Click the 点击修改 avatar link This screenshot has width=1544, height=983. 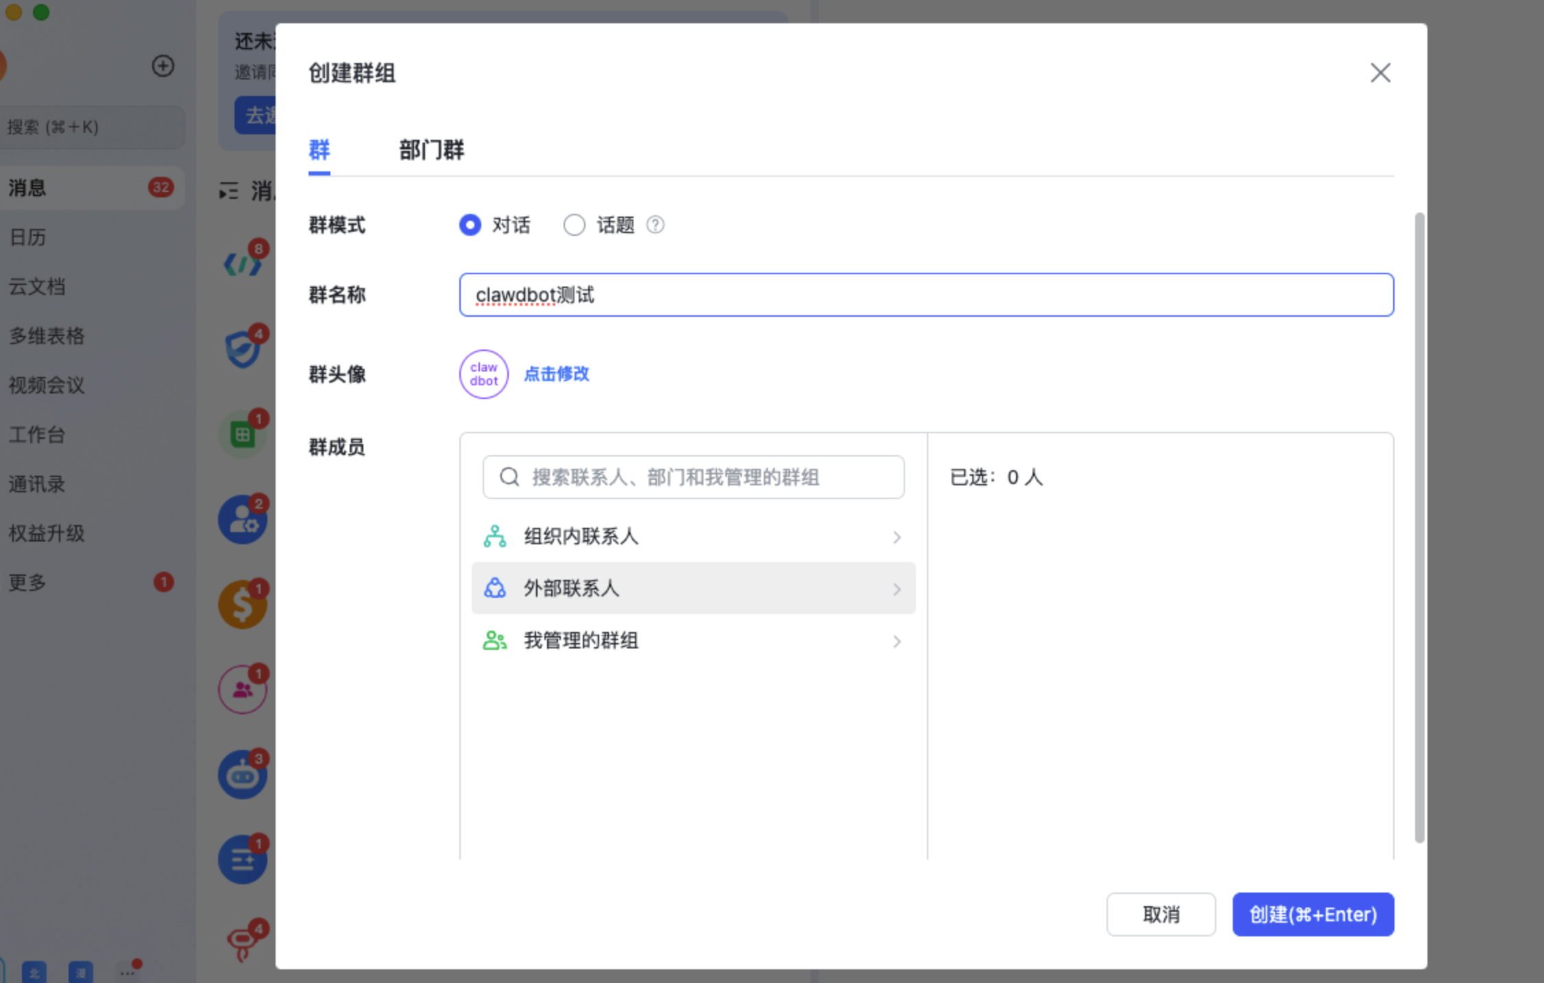[556, 374]
